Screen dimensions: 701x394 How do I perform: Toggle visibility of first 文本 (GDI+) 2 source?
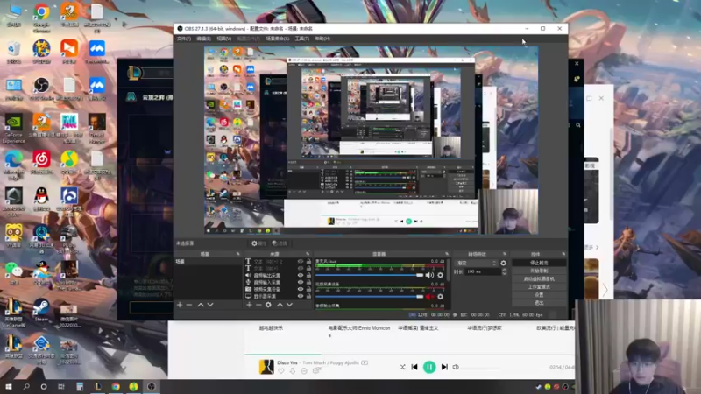pos(301,262)
